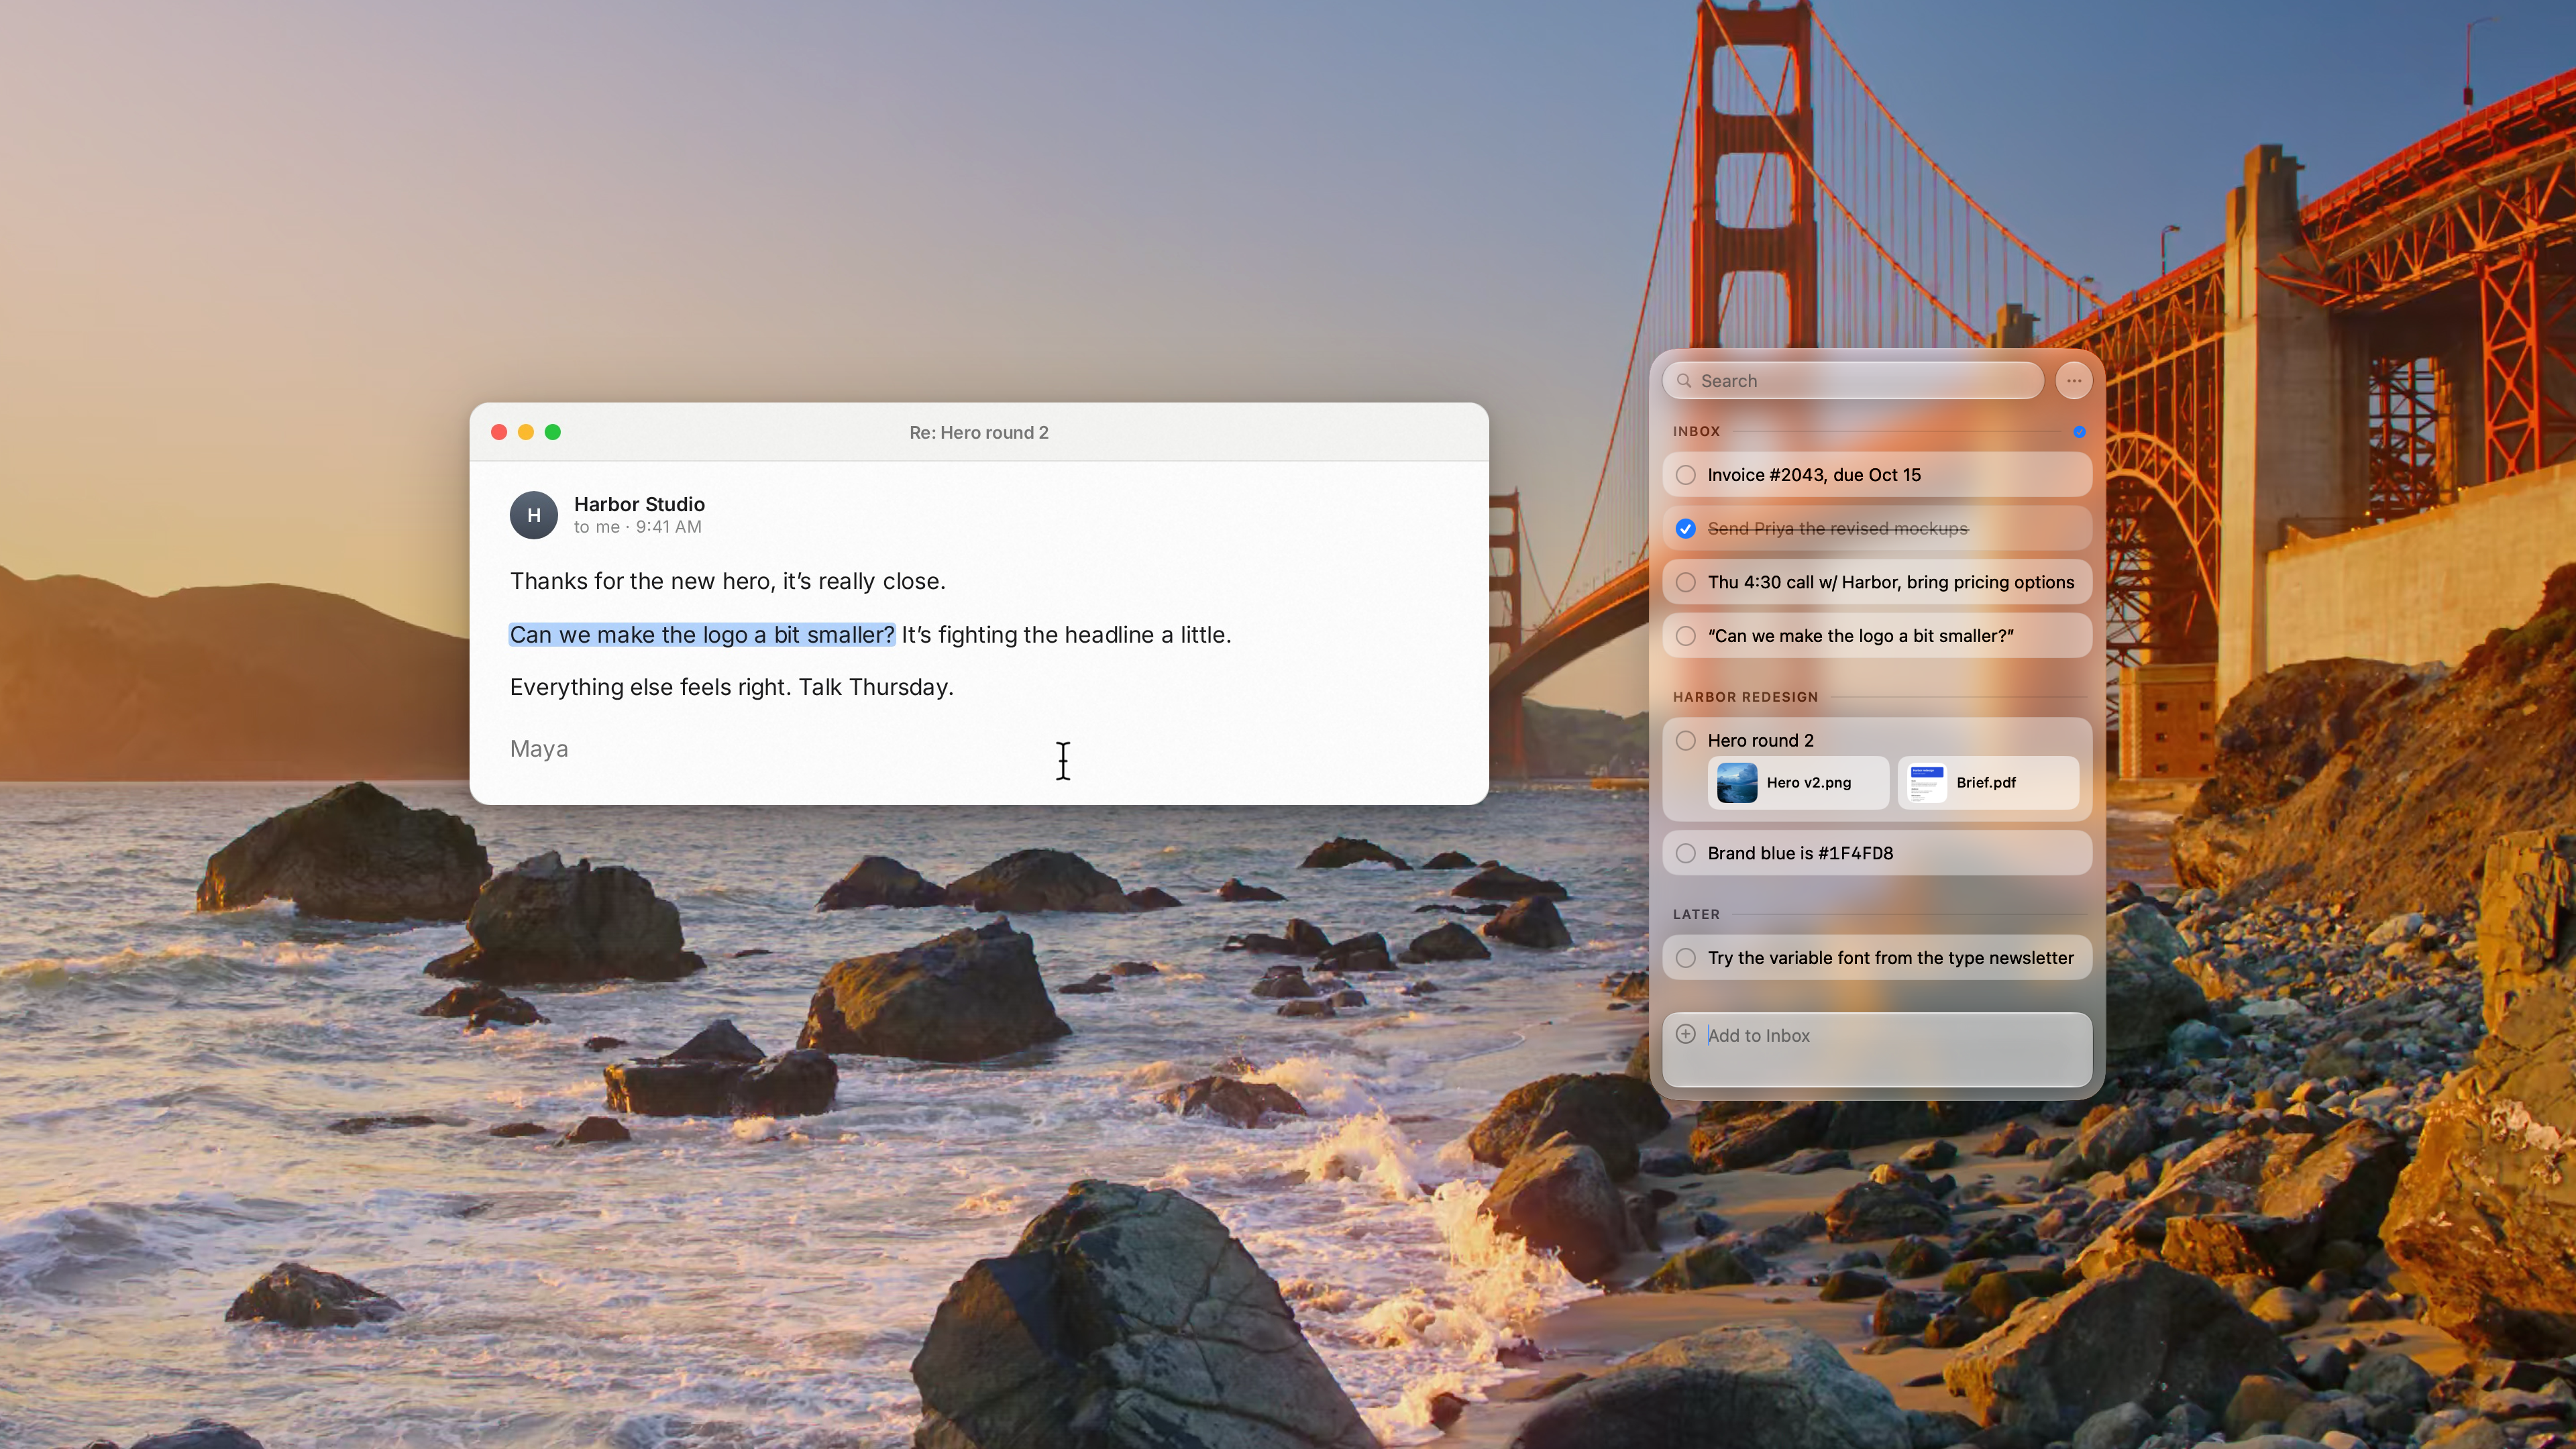Viewport: 2576px width, 1449px height.
Task: Open the Hero v2.png attachment
Action: pos(1799,783)
